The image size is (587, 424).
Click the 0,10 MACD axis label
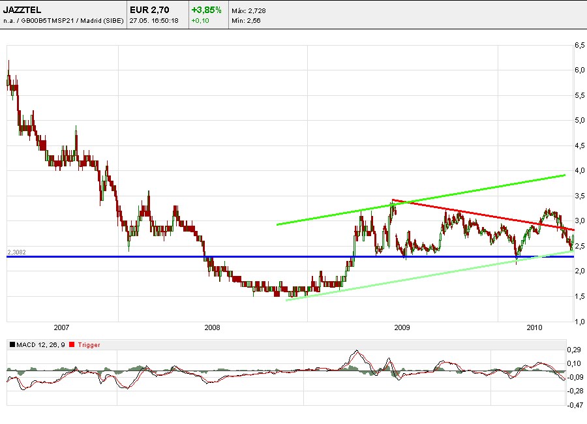point(574,363)
